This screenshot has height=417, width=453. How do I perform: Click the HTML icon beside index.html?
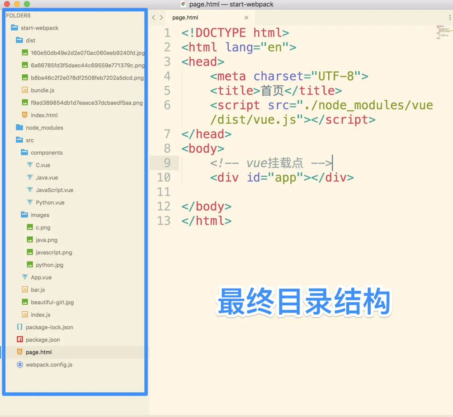(x=25, y=115)
